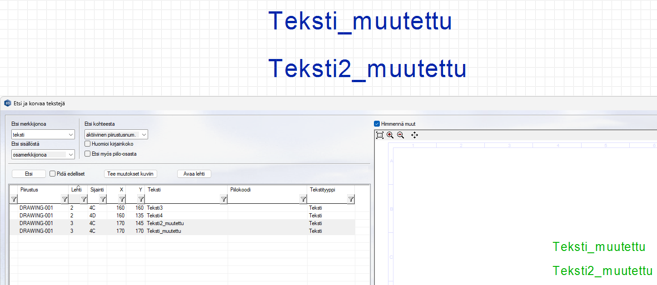Click Tee muutokset kuviin button
This screenshot has height=285, width=657.
[130, 174]
